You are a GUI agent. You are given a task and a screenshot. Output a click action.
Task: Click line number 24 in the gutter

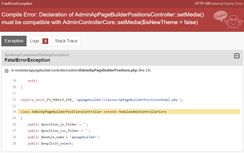[14, 112]
